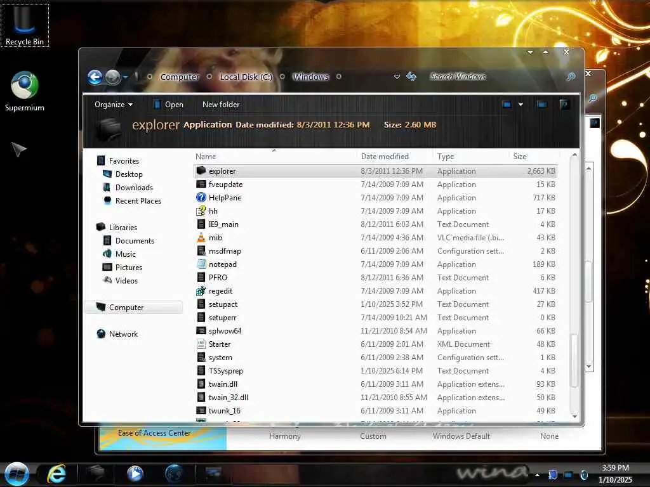Expand the view options dropdown arrow
The width and height of the screenshot is (650, 487).
pos(521,105)
